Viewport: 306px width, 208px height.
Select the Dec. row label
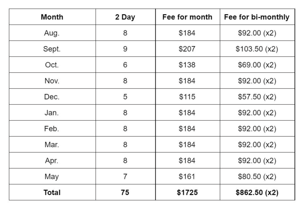point(52,97)
